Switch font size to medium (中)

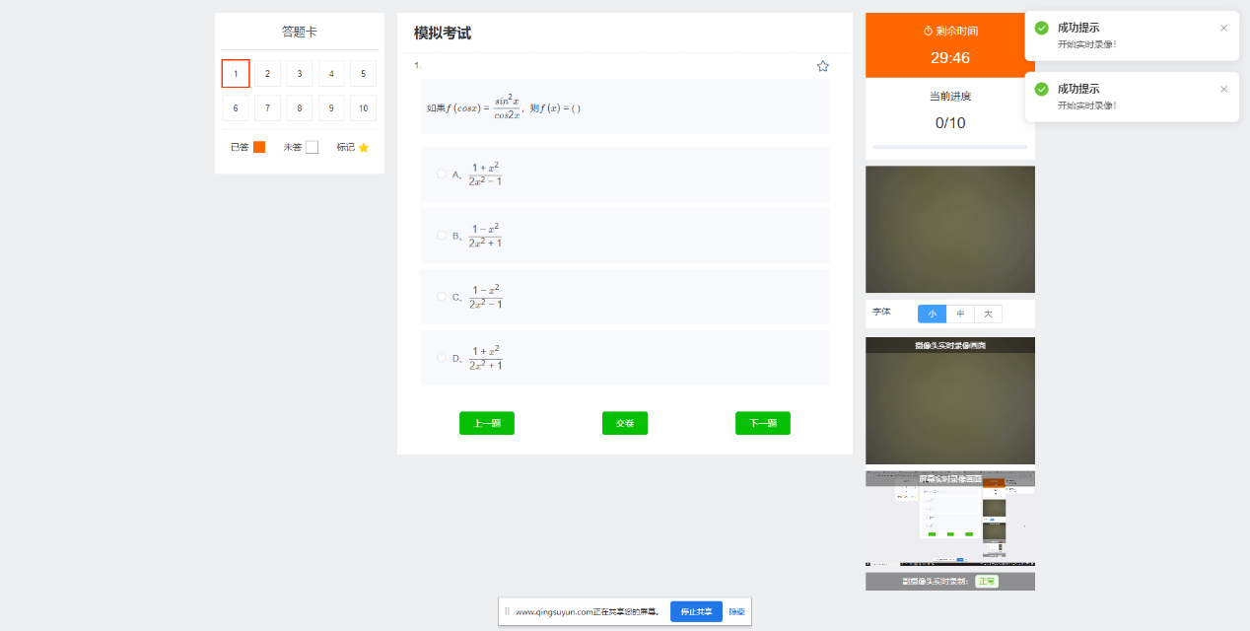960,314
